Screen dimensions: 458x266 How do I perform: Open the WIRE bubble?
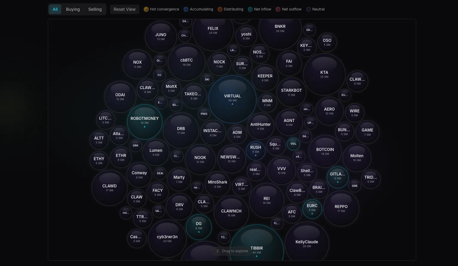[355, 113]
